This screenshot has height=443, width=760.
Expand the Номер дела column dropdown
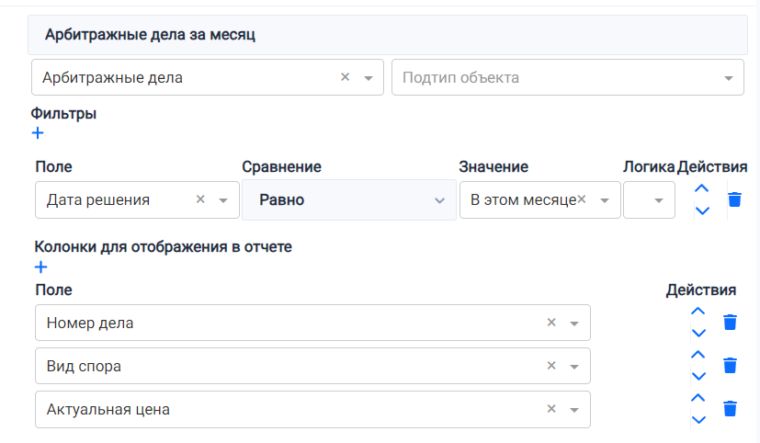tap(574, 324)
